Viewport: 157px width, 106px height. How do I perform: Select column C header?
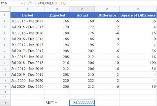click(82, 9)
